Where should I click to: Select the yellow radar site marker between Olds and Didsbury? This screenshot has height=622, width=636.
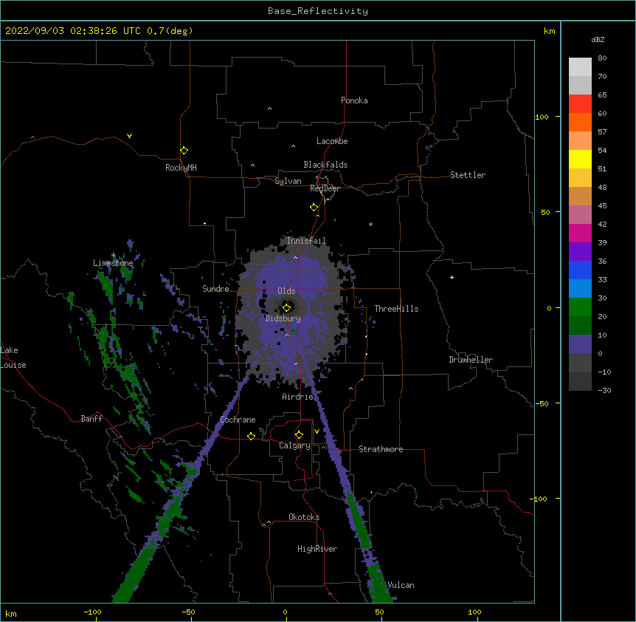point(286,307)
